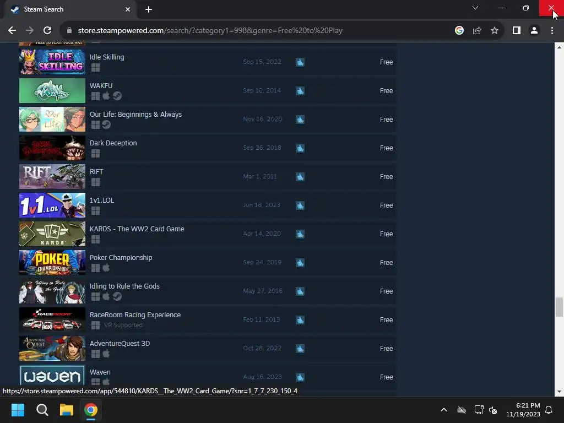The image size is (564, 423).
Task: Open the Chrome profile menu
Action: [x=534, y=31]
